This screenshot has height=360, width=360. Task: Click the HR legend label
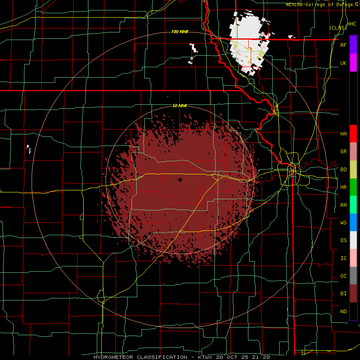click(x=343, y=187)
